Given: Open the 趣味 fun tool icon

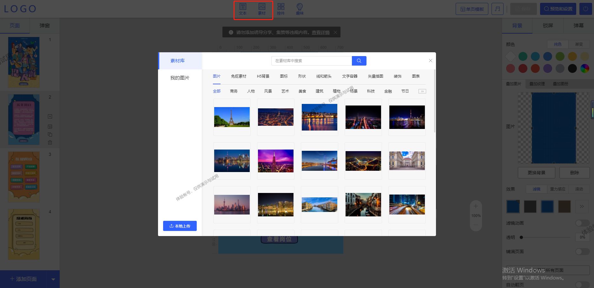Looking at the screenshot, I should (x=300, y=9).
